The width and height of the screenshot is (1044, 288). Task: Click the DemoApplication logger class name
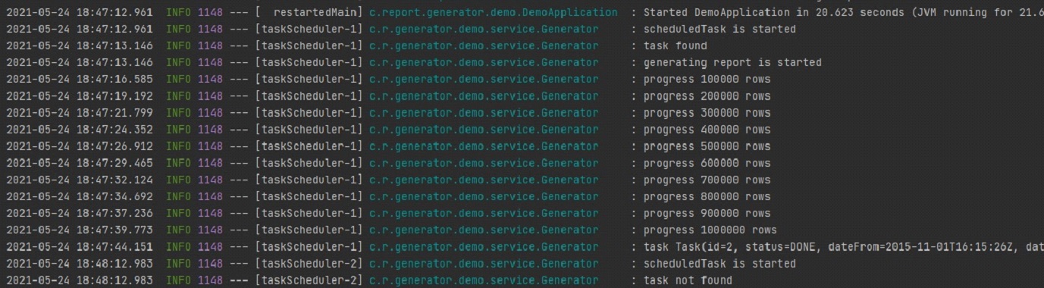click(x=493, y=13)
